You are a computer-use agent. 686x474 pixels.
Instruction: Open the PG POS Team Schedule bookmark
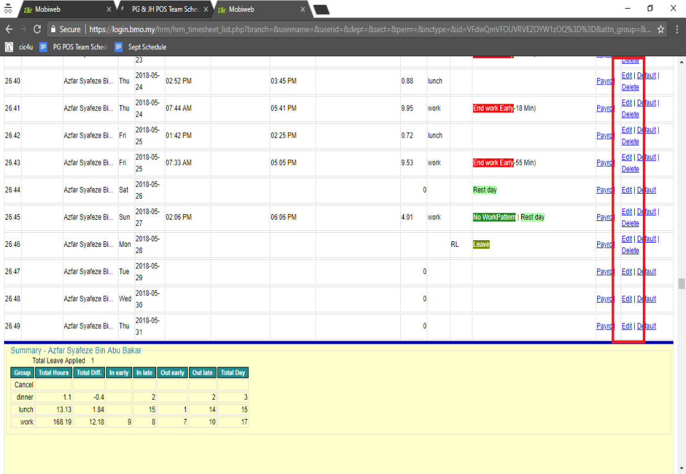click(73, 47)
